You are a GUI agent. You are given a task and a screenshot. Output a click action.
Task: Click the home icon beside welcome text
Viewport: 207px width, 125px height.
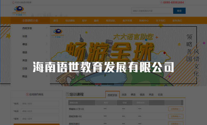[13, 2]
